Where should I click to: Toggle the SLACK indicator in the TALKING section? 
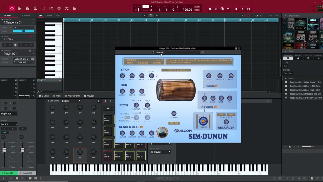coord(140,113)
